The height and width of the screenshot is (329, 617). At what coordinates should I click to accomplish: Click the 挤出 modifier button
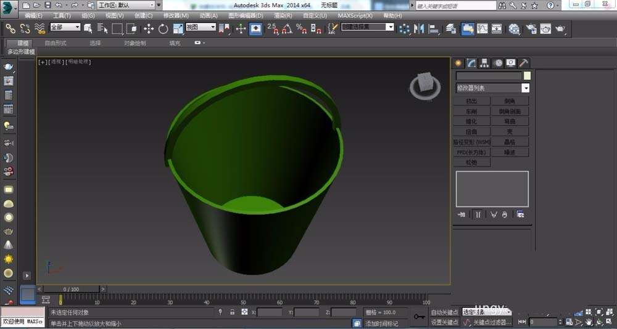pyautogui.click(x=472, y=100)
